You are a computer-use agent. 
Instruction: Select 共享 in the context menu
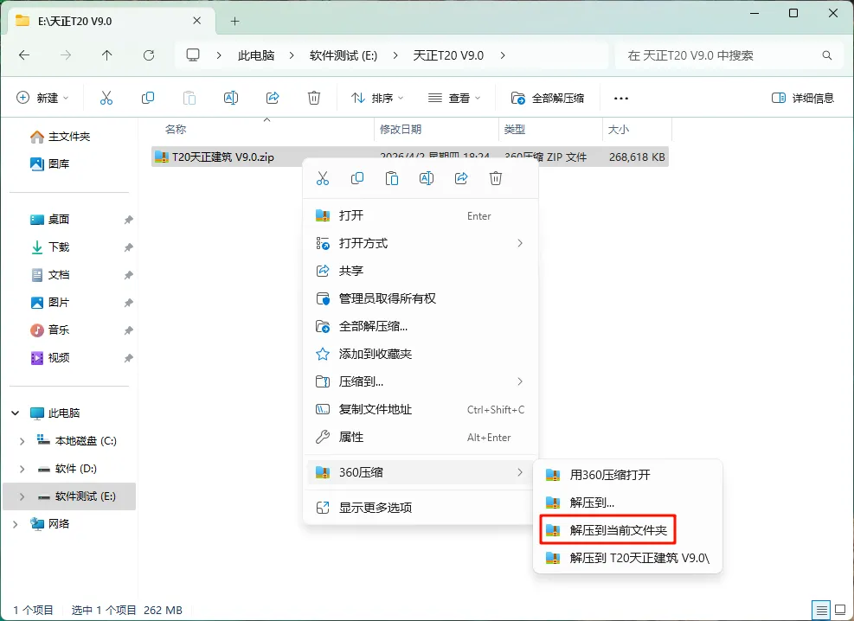tap(421, 271)
